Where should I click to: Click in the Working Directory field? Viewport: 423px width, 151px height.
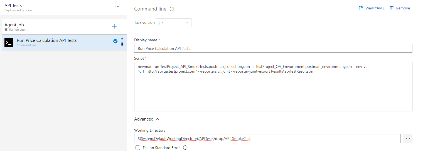pyautogui.click(x=267, y=139)
